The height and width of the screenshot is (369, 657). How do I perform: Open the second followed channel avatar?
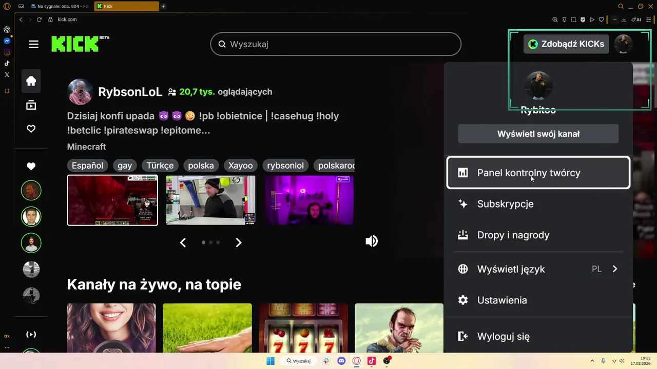coord(31,216)
